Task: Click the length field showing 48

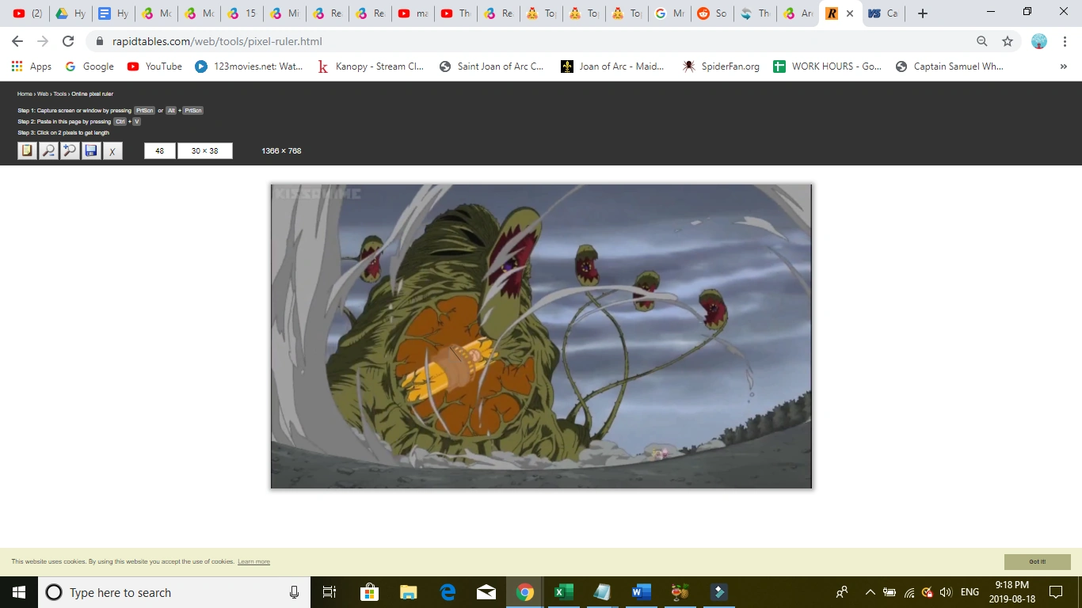Action: pos(160,150)
